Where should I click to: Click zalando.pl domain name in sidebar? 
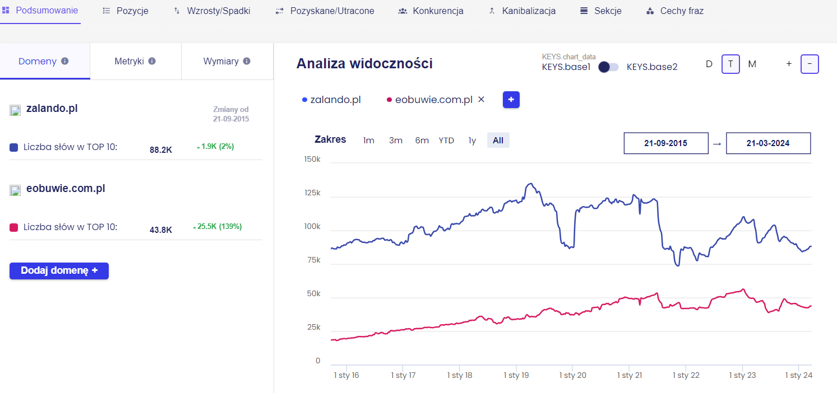coord(52,109)
